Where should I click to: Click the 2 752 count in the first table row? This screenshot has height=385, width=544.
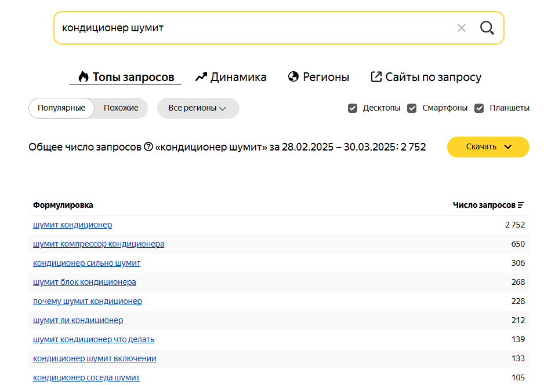(x=515, y=225)
